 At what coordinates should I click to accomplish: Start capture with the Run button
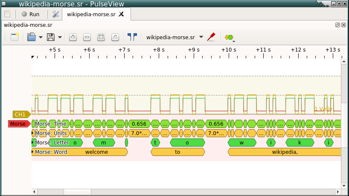[x=30, y=14]
